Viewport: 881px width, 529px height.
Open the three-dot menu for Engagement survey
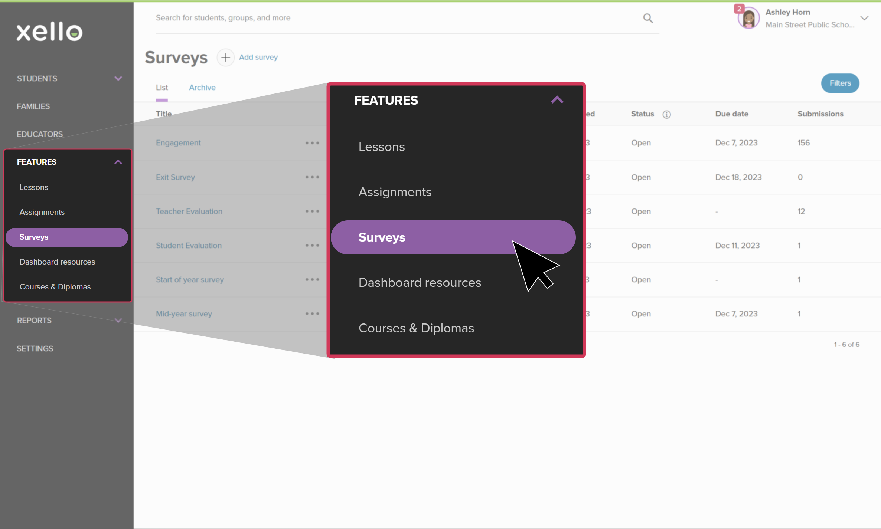312,143
